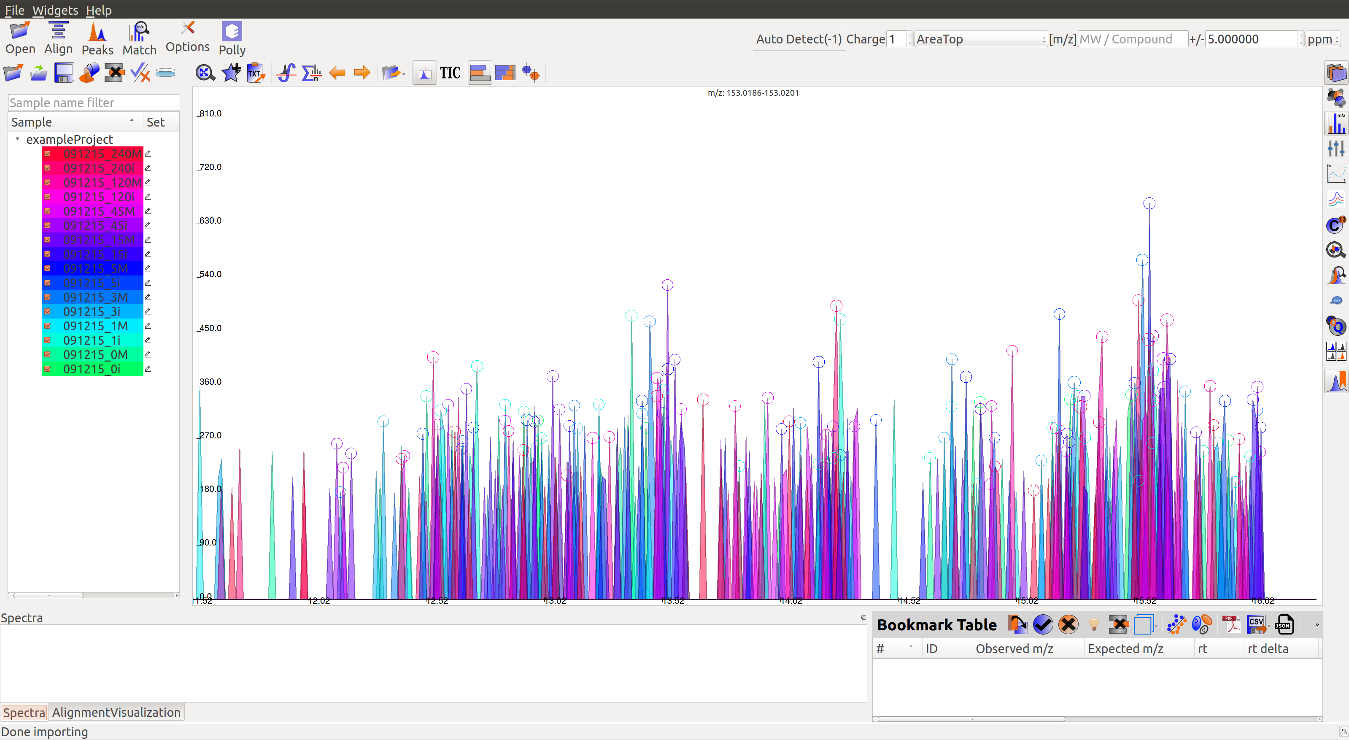Image resolution: width=1349 pixels, height=740 pixels.
Task: Open the AreaTop quantity type dropdown
Action: [x=980, y=39]
